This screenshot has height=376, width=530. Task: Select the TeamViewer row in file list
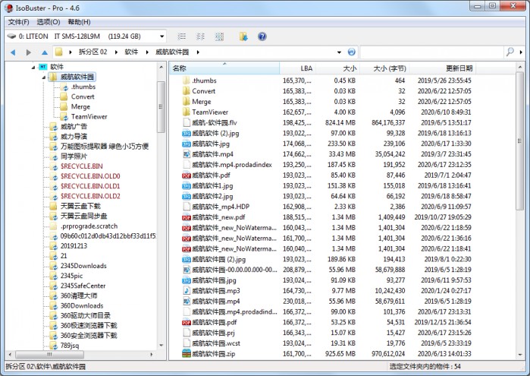(x=327, y=112)
